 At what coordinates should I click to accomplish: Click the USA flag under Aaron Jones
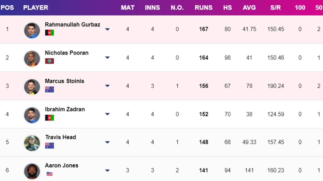(50, 174)
